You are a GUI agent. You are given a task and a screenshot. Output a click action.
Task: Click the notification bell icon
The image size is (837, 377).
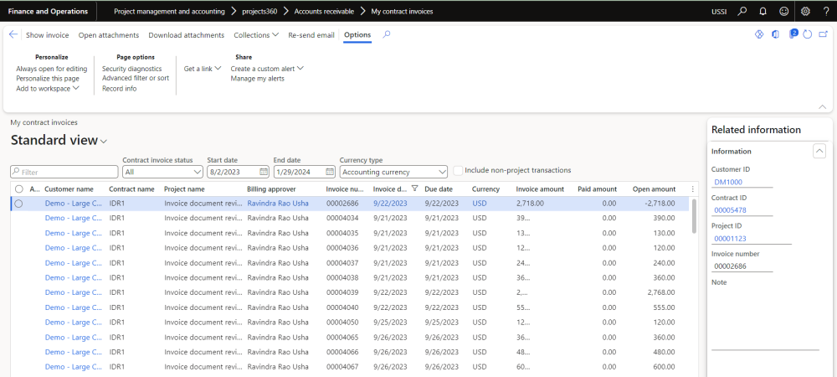pyautogui.click(x=763, y=12)
